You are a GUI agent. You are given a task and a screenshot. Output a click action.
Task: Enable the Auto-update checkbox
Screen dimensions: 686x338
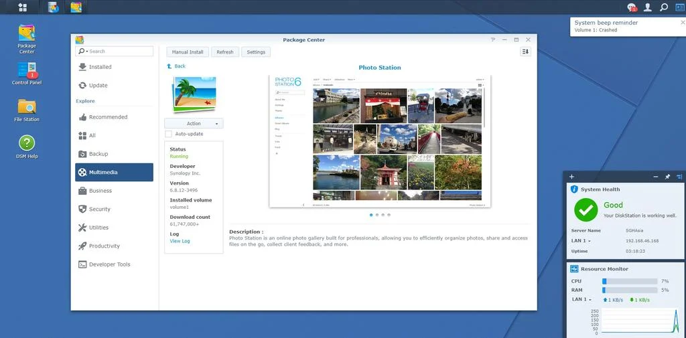(168, 134)
